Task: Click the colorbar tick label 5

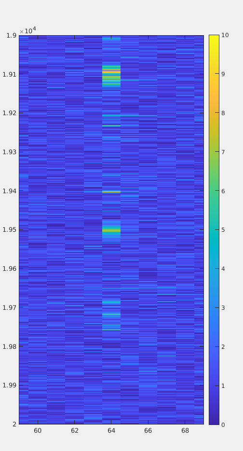Action: tap(223, 230)
